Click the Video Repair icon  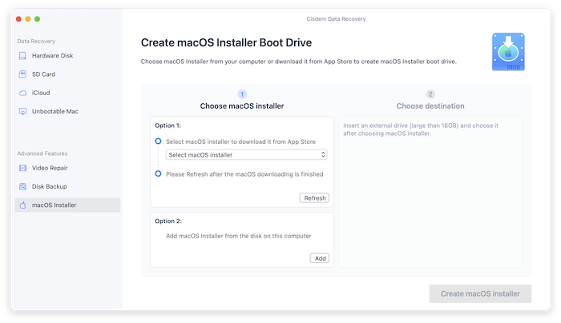(22, 168)
